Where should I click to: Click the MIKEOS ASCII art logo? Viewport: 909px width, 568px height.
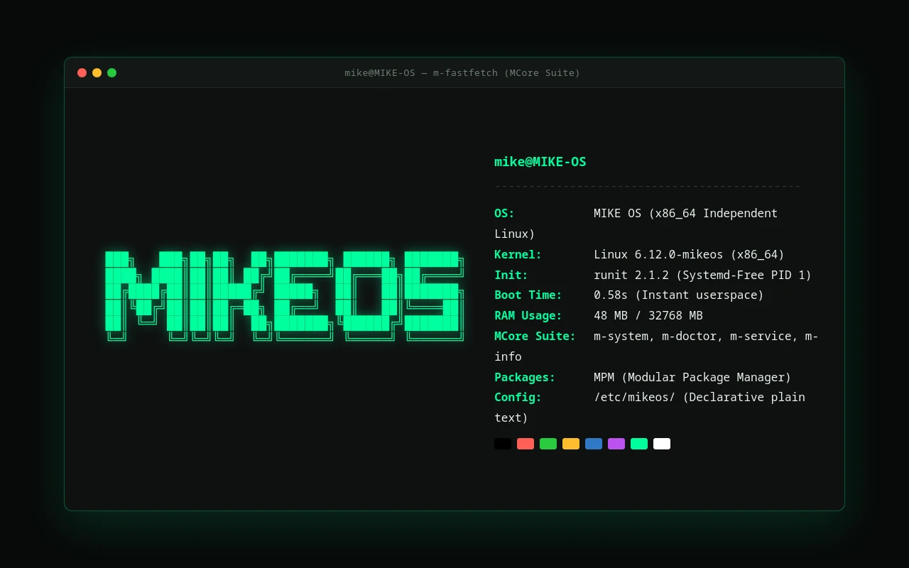284,296
